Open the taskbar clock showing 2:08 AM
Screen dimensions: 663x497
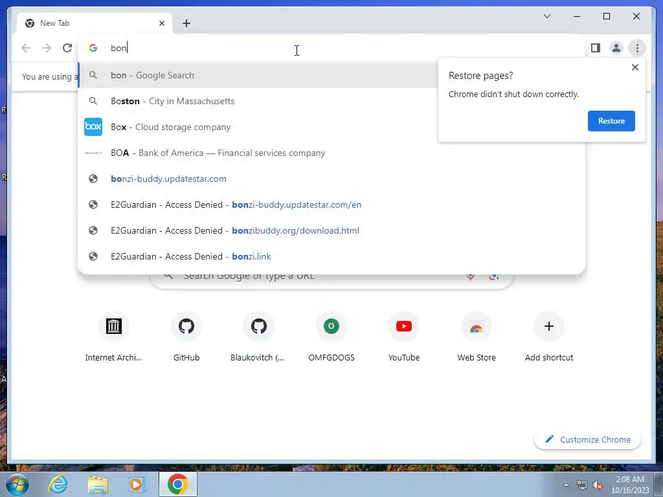tap(630, 485)
